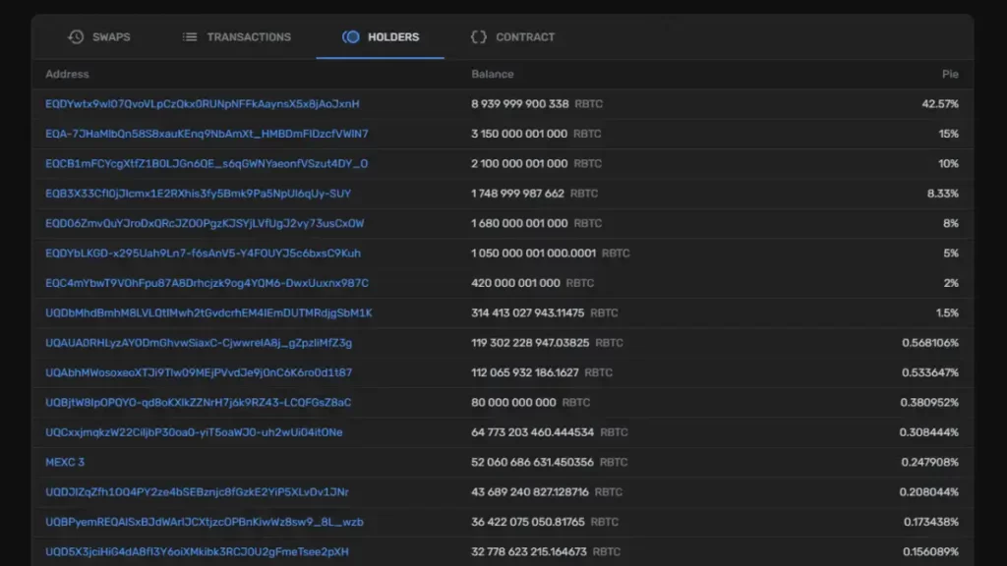Click the Swaps clock icon

[x=76, y=36]
